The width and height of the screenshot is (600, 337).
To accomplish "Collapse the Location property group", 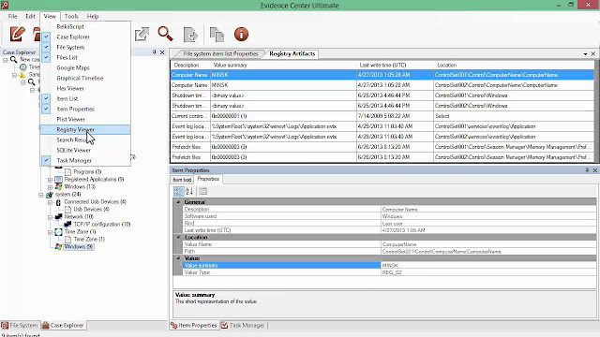I will click(x=178, y=237).
